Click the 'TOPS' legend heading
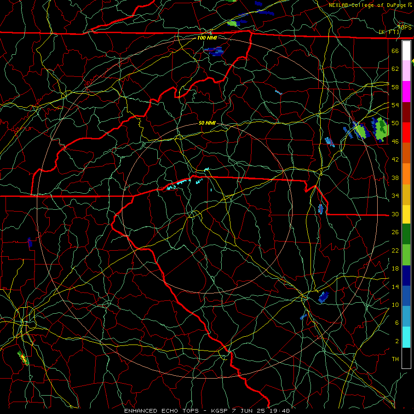 click(x=404, y=27)
